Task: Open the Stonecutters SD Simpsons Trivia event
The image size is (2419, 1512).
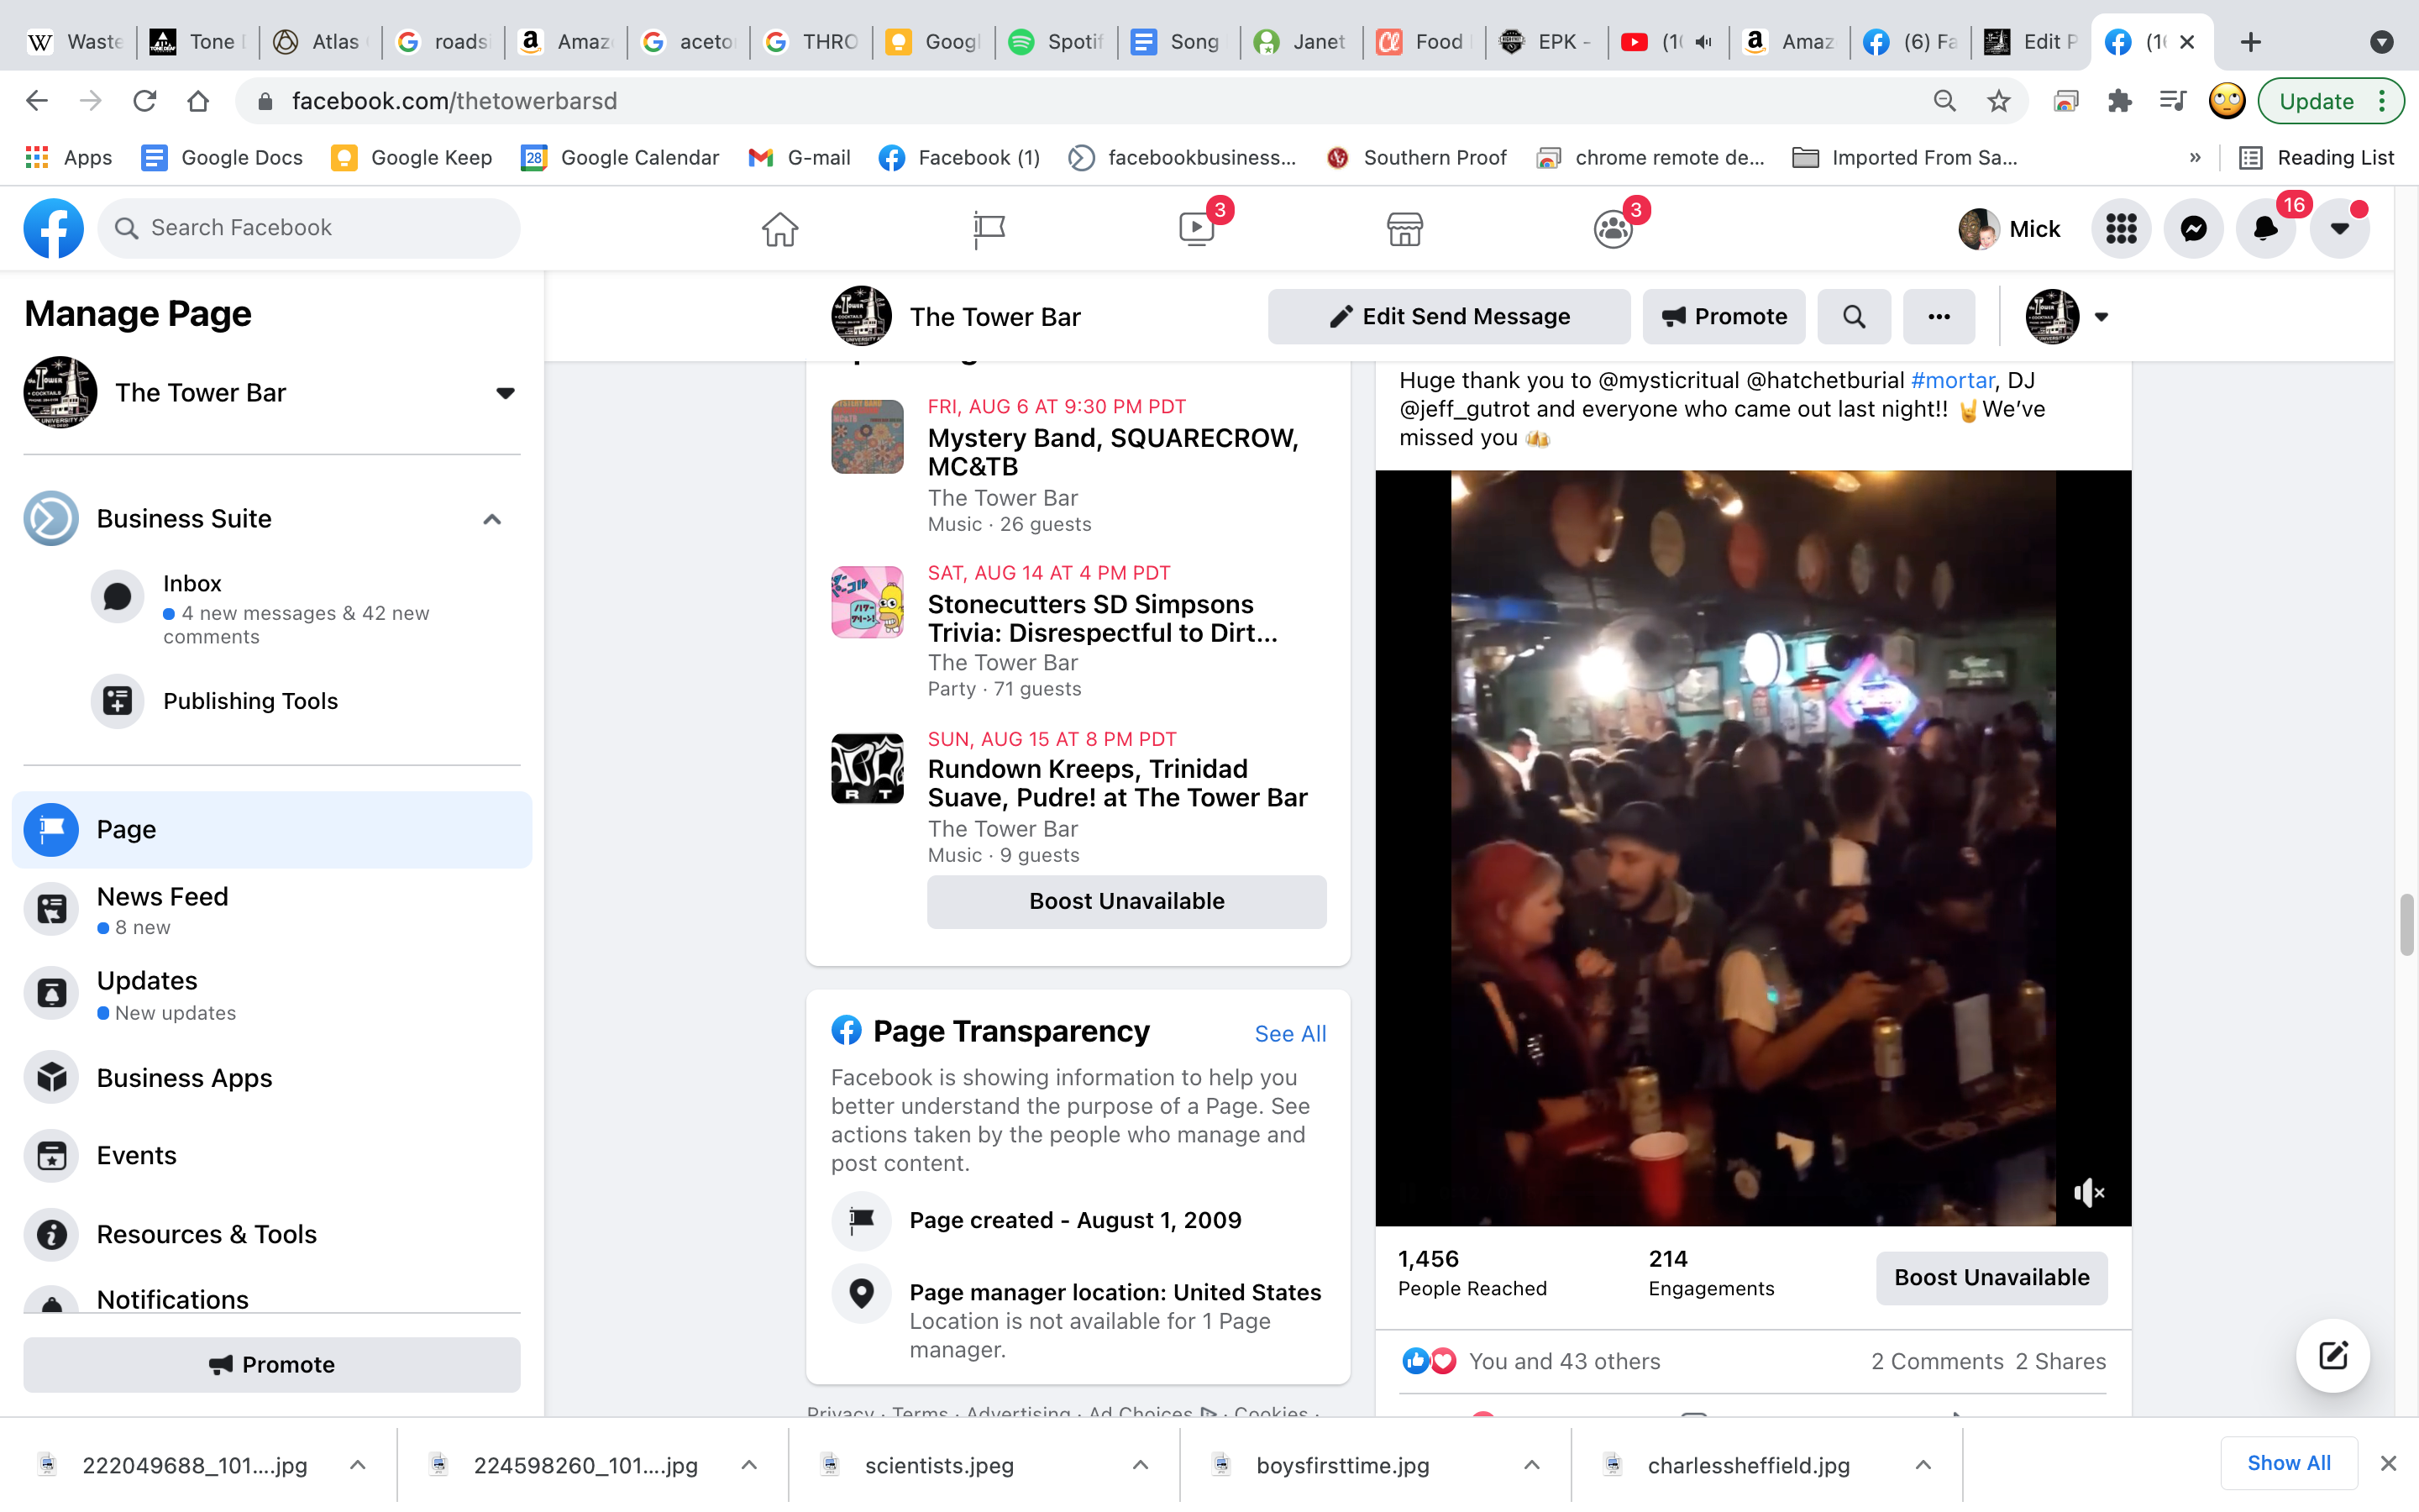Action: pyautogui.click(x=1101, y=618)
